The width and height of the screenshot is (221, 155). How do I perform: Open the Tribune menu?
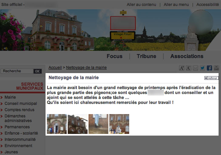pyautogui.click(x=146, y=56)
